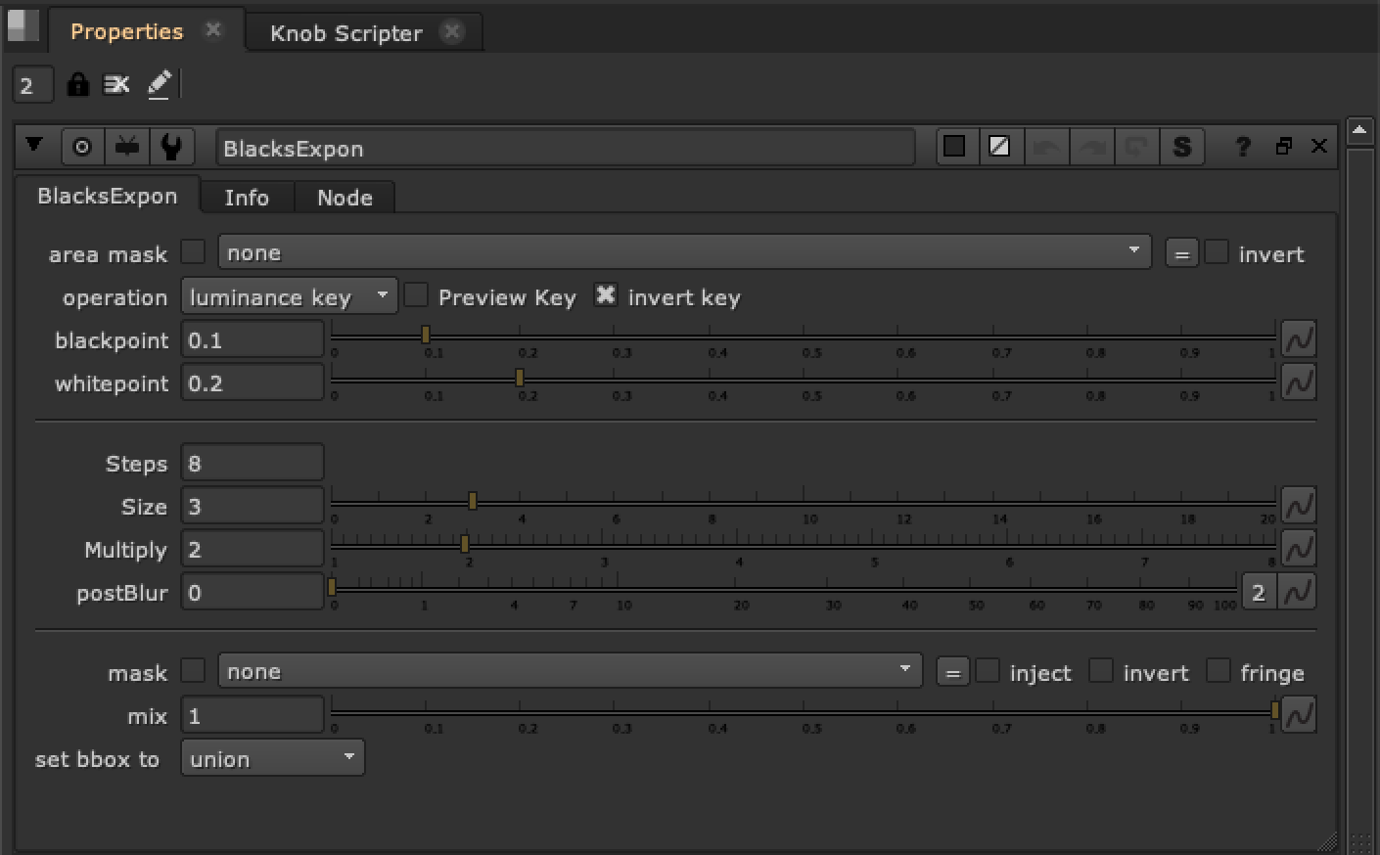The width and height of the screenshot is (1380, 855).
Task: Click the Steps input field
Action: click(253, 463)
